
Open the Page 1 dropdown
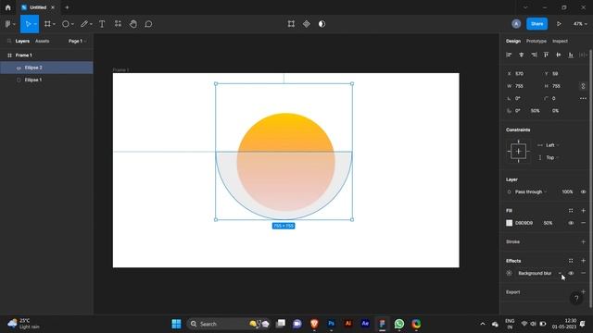coord(77,41)
